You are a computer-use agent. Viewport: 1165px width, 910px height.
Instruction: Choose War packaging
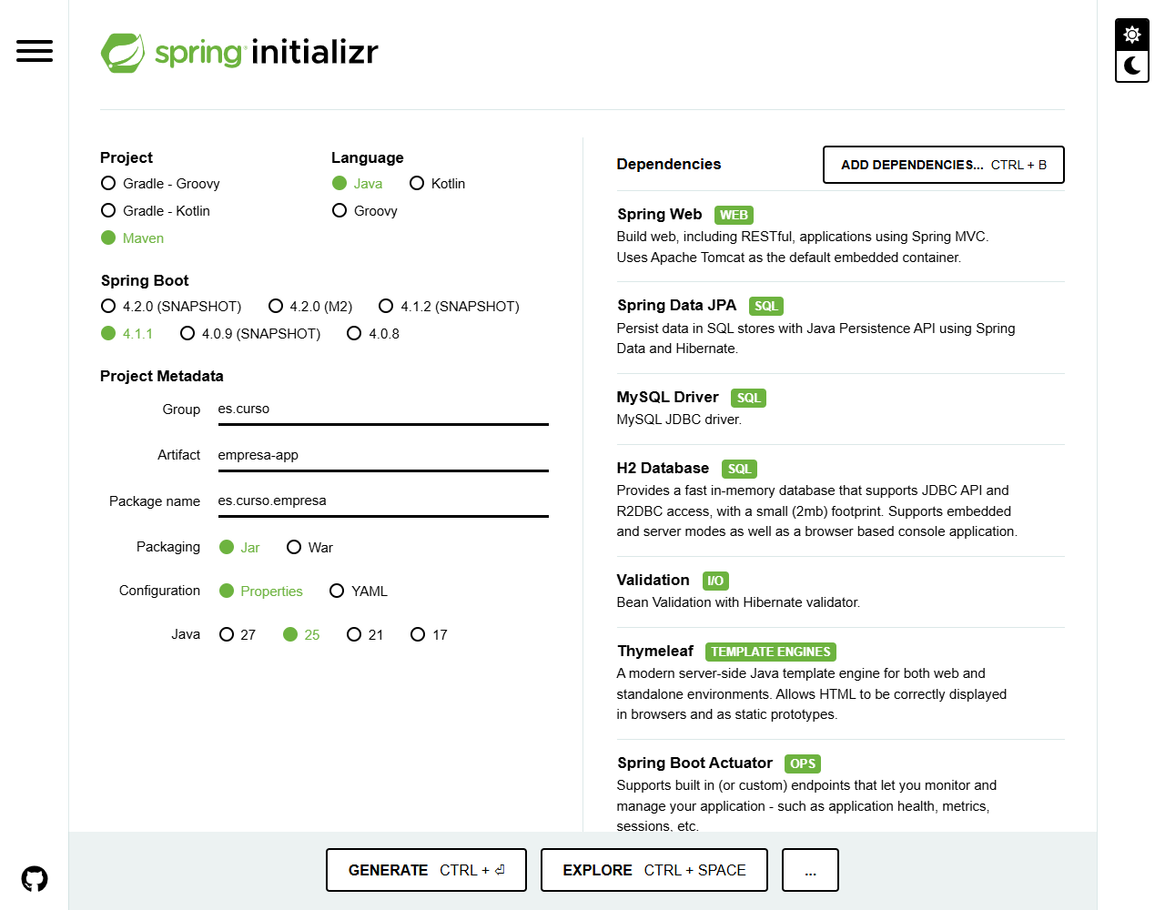tap(310, 548)
